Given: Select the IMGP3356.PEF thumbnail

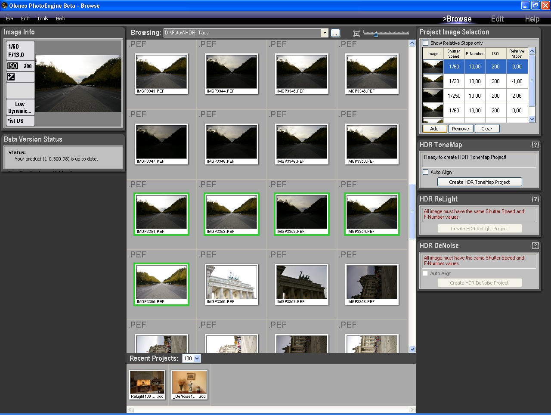Looking at the screenshot, I should [231, 284].
